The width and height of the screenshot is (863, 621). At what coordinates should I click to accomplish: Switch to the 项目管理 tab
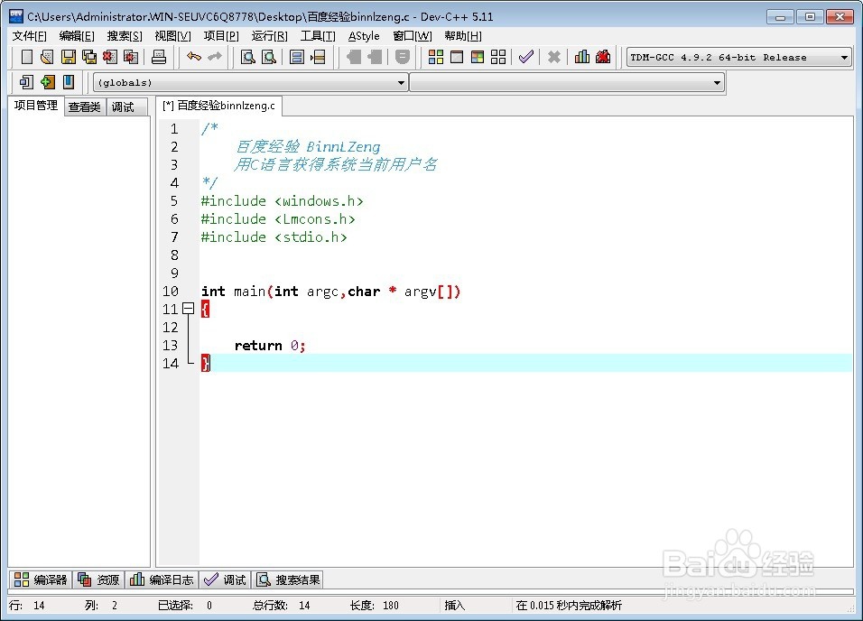(36, 105)
